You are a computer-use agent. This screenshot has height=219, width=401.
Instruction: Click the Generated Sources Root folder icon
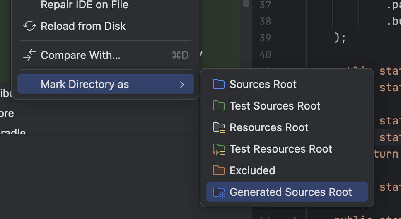219,192
